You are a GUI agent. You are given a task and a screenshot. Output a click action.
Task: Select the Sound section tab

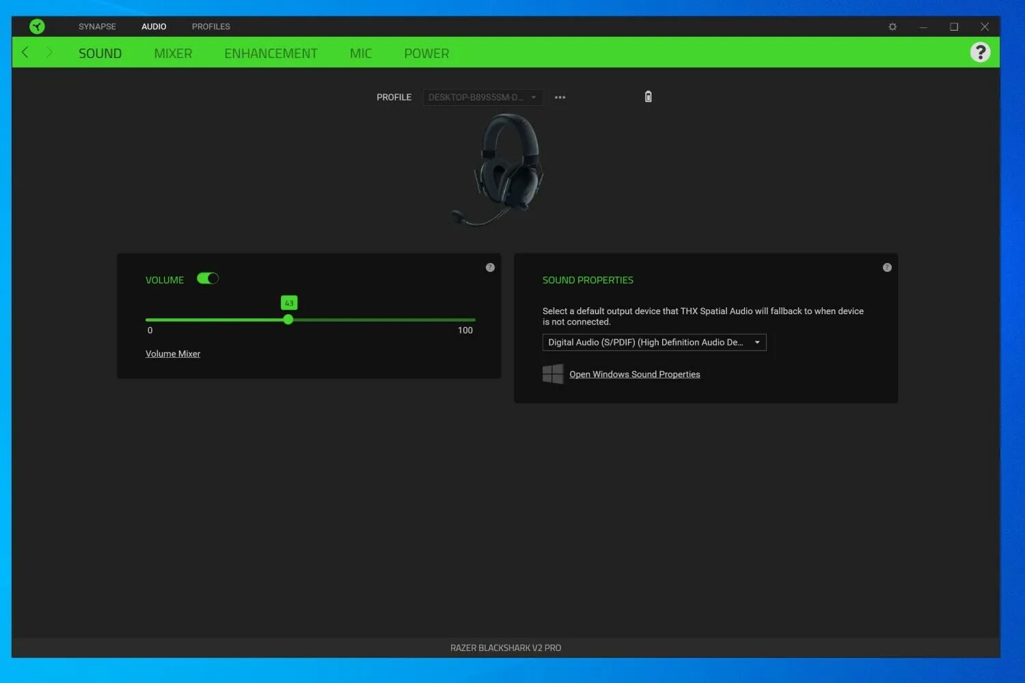100,53
